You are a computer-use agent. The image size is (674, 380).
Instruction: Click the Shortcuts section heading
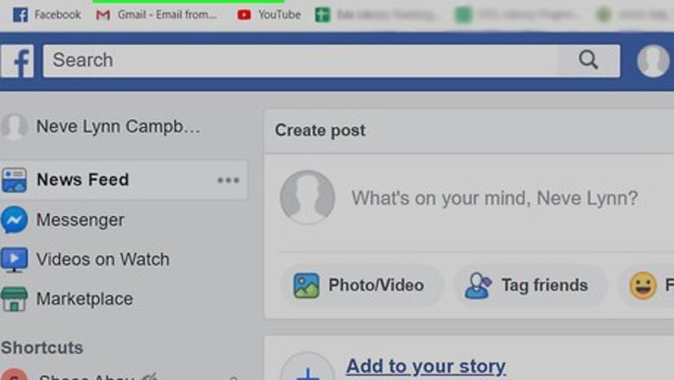tap(41, 348)
